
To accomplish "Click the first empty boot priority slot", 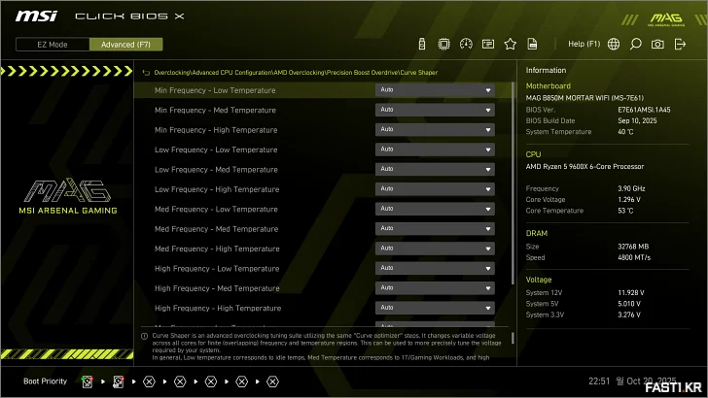I will [x=149, y=381].
